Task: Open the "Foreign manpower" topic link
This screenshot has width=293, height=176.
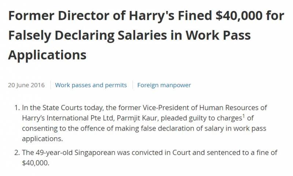Action: [x=164, y=85]
